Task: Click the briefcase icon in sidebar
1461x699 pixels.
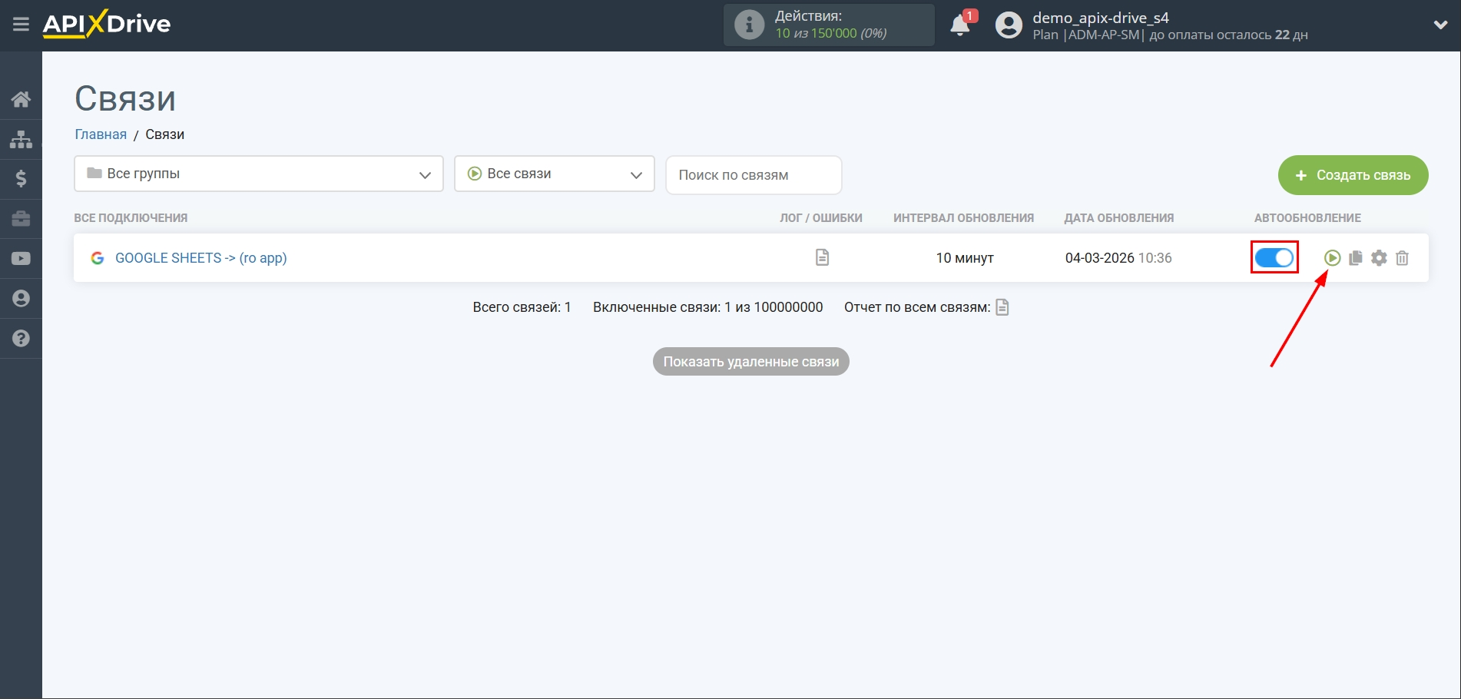Action: coord(21,219)
